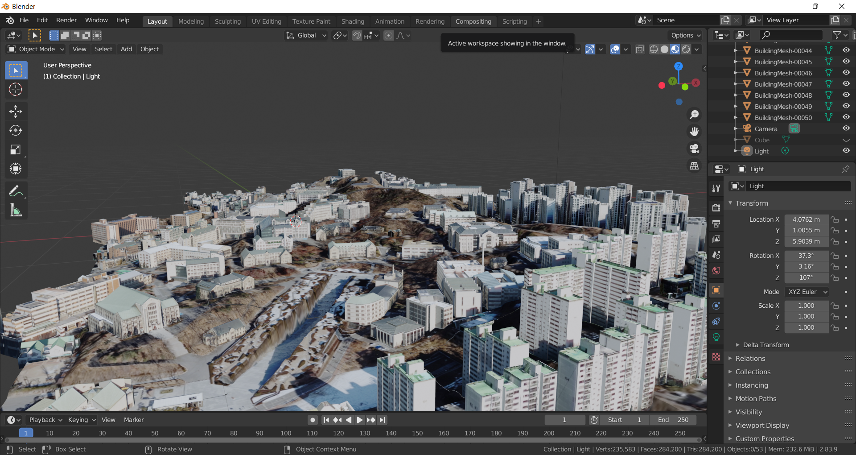The height and width of the screenshot is (455, 856).
Task: Select the Select Box tool
Action: [x=16, y=70]
